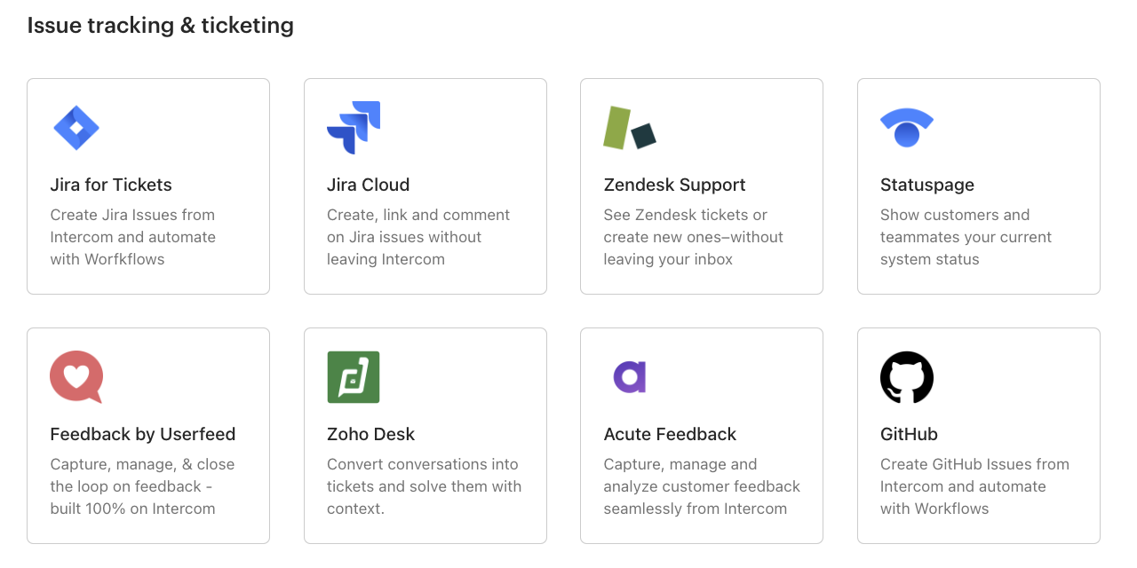Open the Statuspage app title

[927, 185]
